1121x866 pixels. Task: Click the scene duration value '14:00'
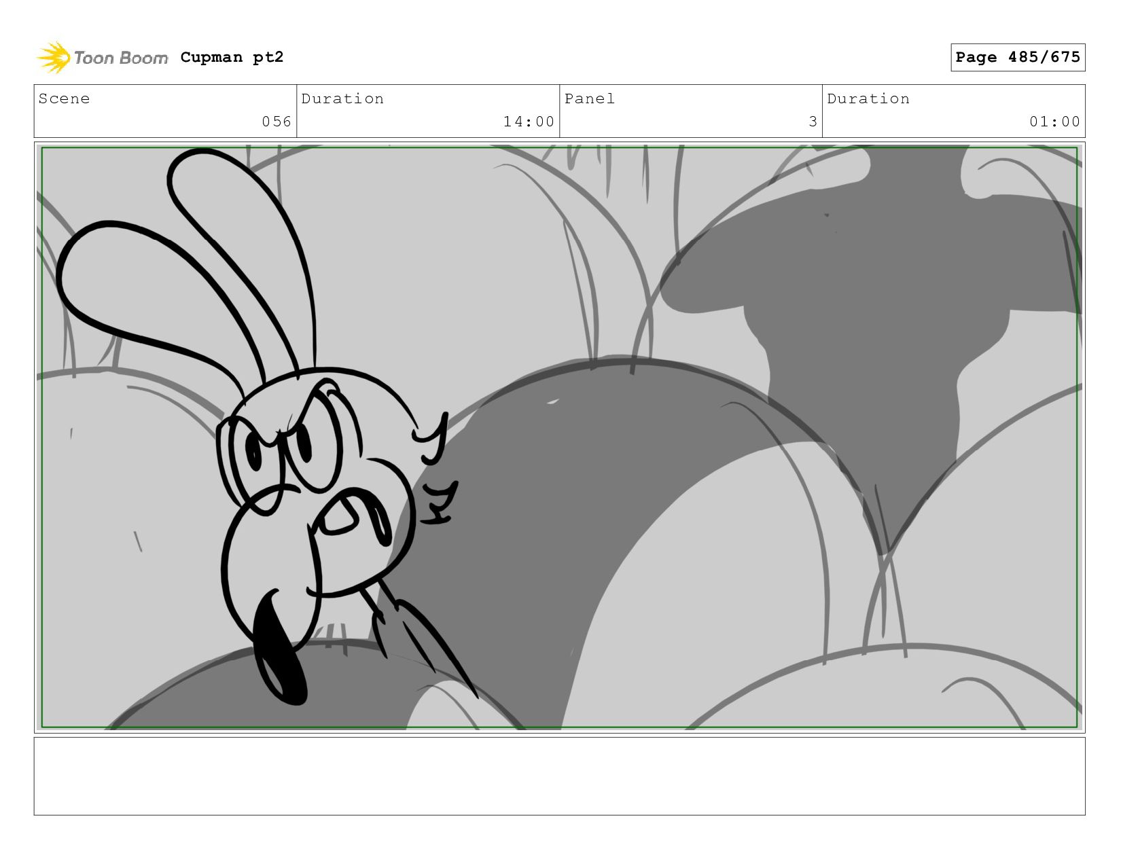pyautogui.click(x=529, y=122)
